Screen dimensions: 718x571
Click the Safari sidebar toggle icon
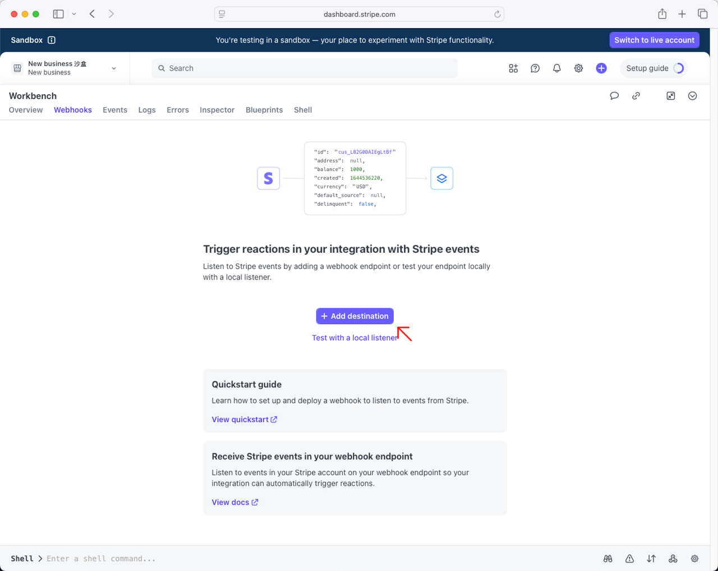coord(58,14)
